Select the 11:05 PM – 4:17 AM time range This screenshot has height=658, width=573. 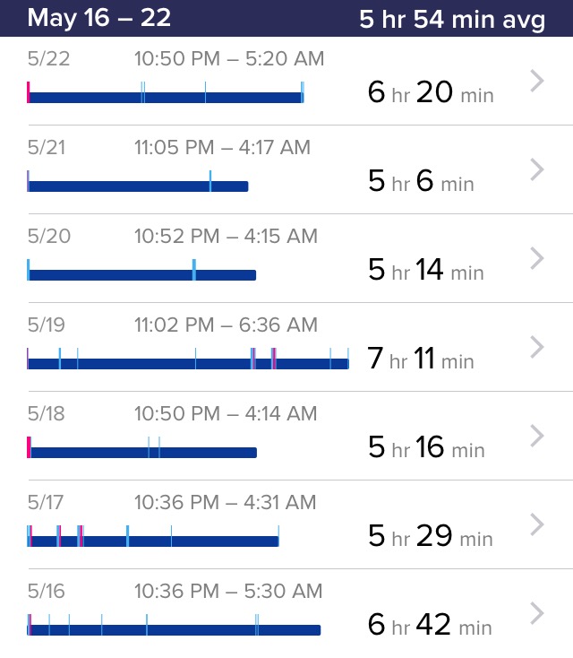point(223,148)
